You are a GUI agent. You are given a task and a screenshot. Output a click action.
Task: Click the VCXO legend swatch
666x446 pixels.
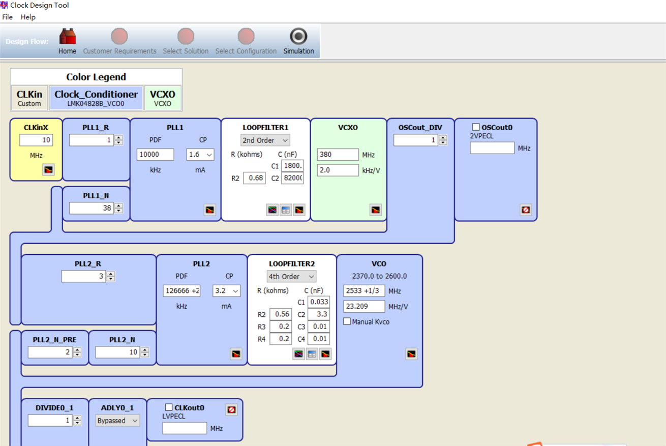(x=163, y=98)
